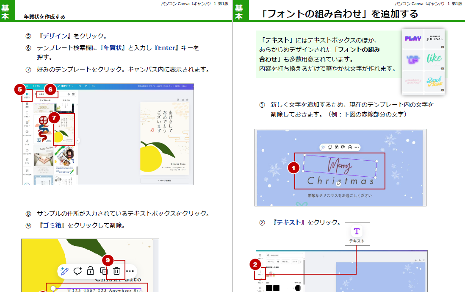This screenshot has width=465, height=292.
Task: Click the purple T テキスト callout icon
Action: 357,231
